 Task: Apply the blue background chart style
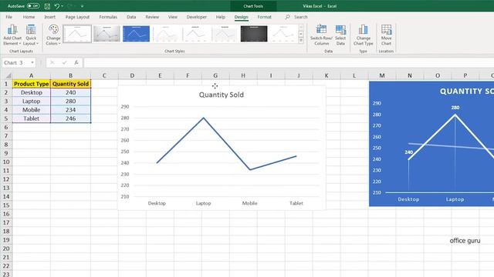(x=136, y=34)
